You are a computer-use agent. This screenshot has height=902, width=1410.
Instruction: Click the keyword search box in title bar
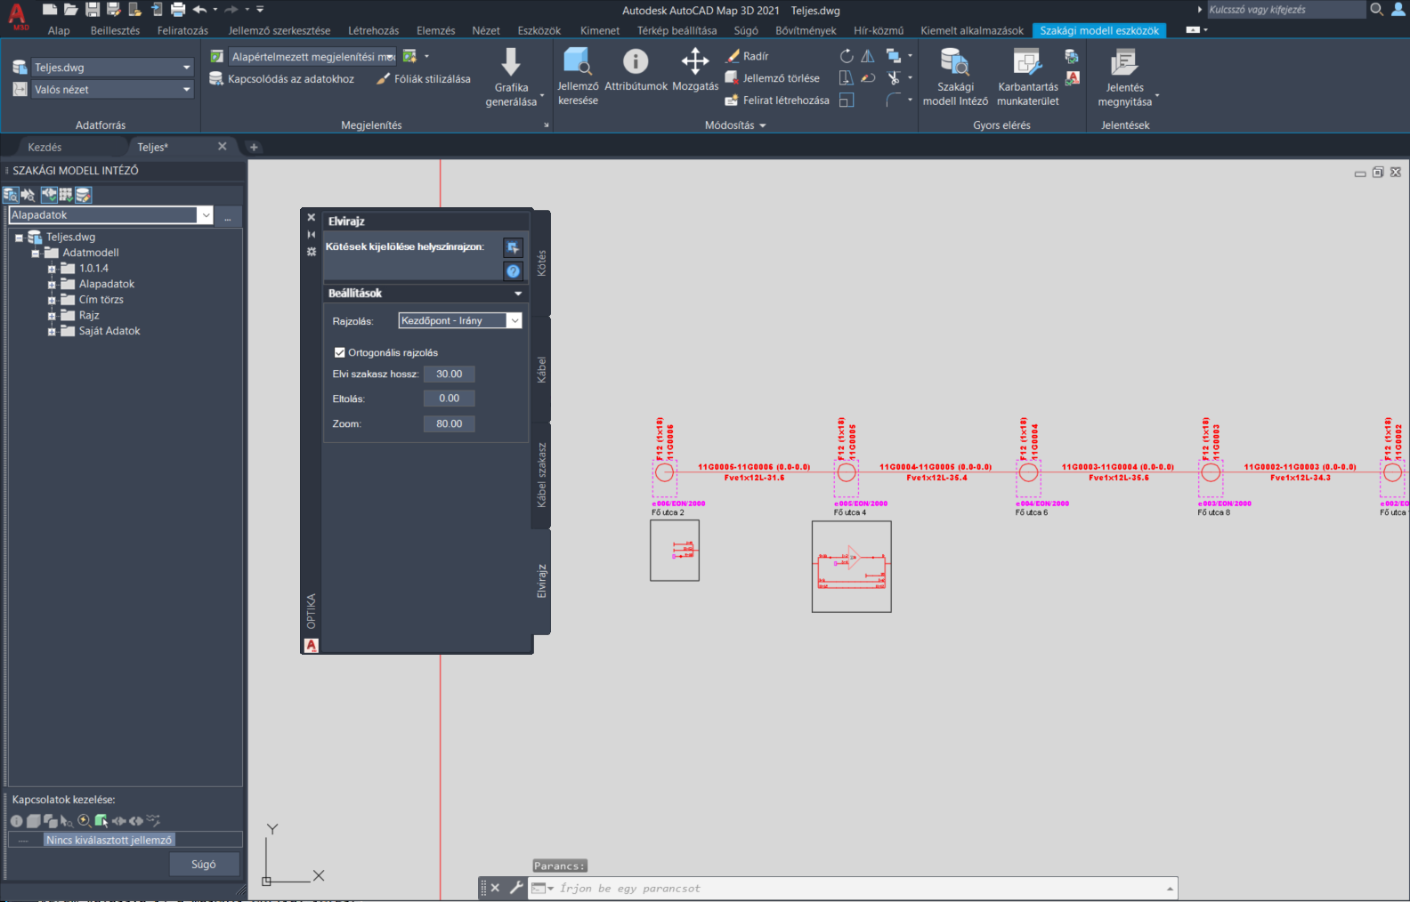pyautogui.click(x=1285, y=10)
